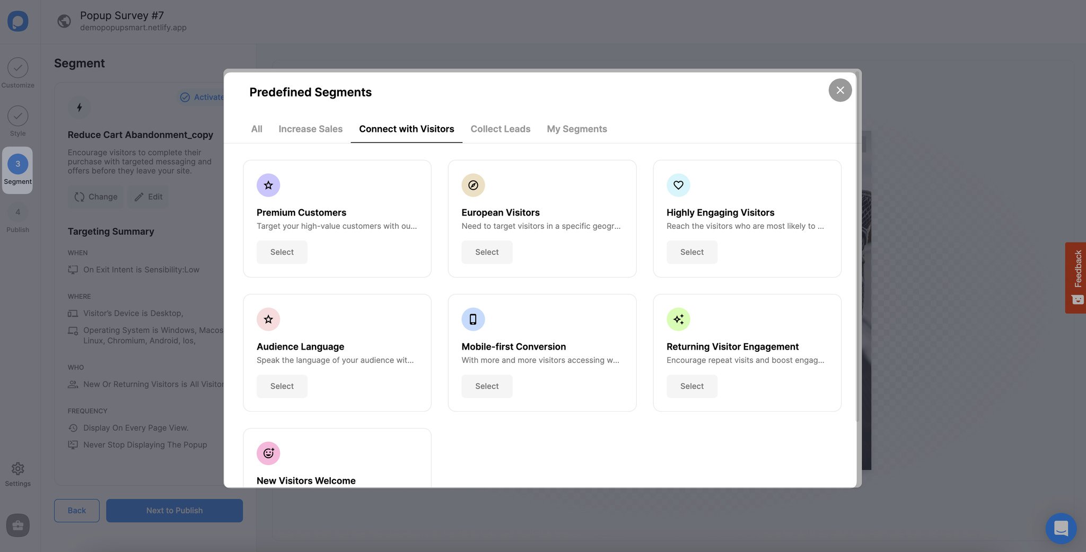Screen dimensions: 1086x552
Task: Toggle Activate on Reduce Cart Abandonment_copy
Action: coord(202,97)
